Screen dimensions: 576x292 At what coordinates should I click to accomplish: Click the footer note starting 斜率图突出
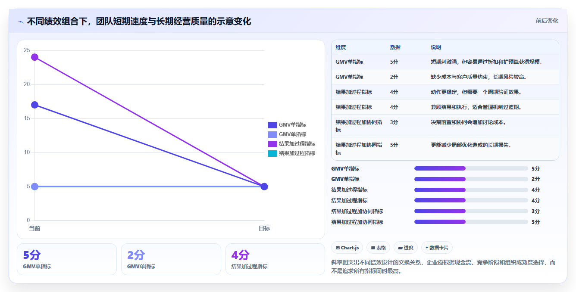443,267
